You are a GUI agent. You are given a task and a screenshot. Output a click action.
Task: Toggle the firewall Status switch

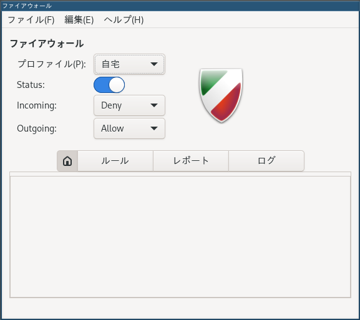(x=109, y=85)
